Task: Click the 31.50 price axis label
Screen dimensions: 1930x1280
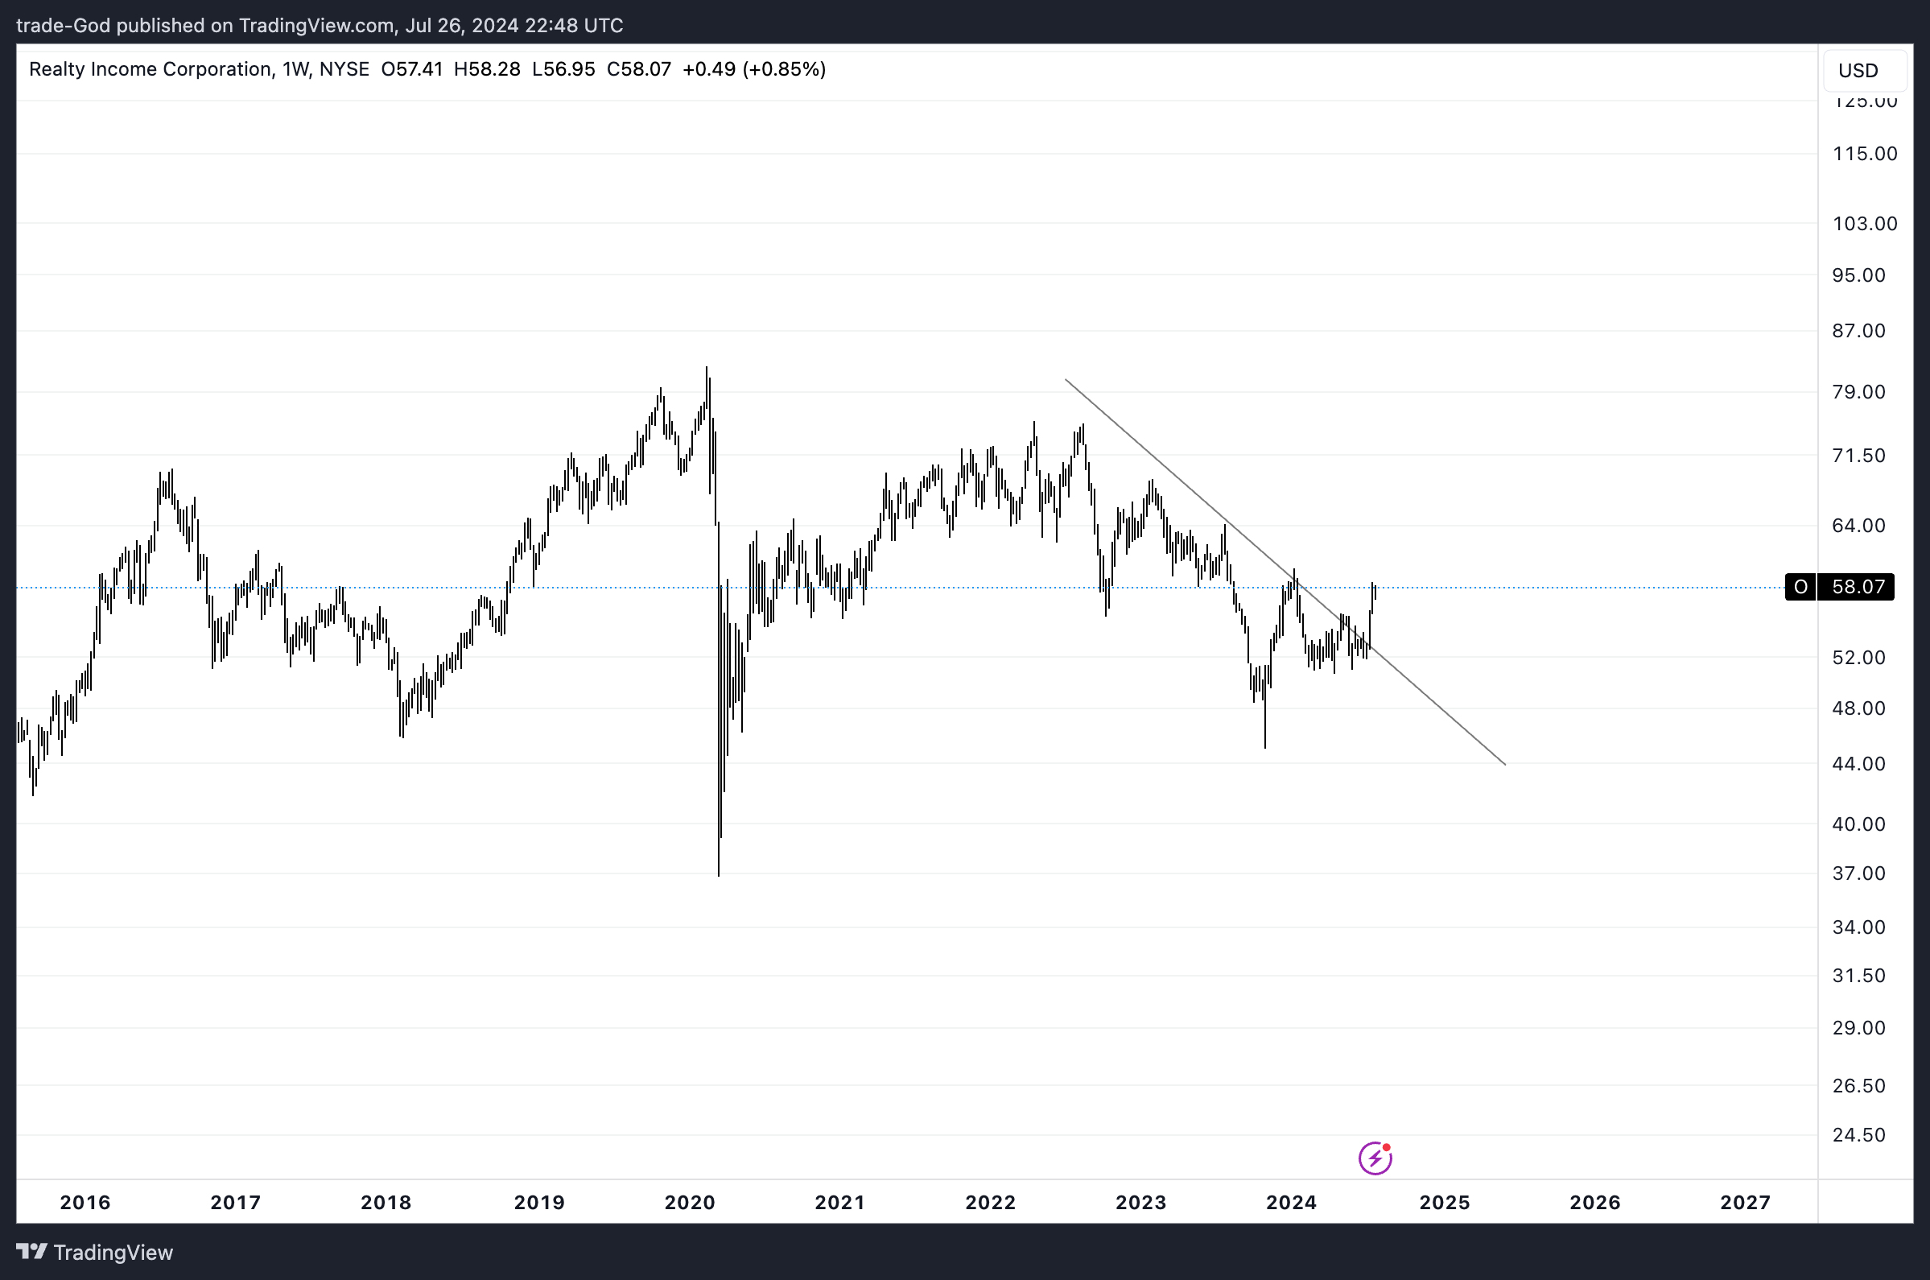Action: pyautogui.click(x=1858, y=976)
